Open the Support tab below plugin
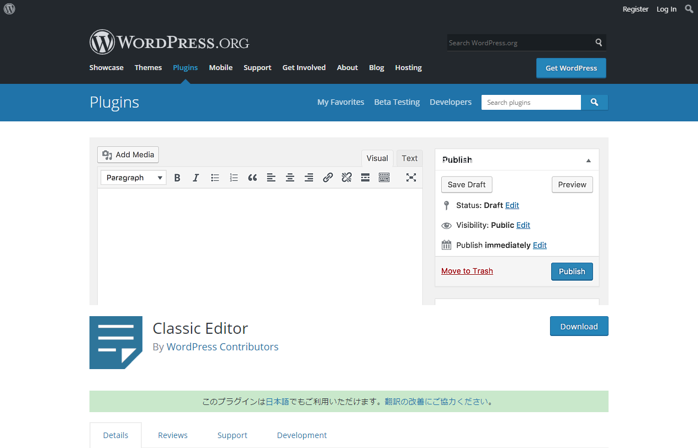The image size is (698, 448). [x=232, y=435]
